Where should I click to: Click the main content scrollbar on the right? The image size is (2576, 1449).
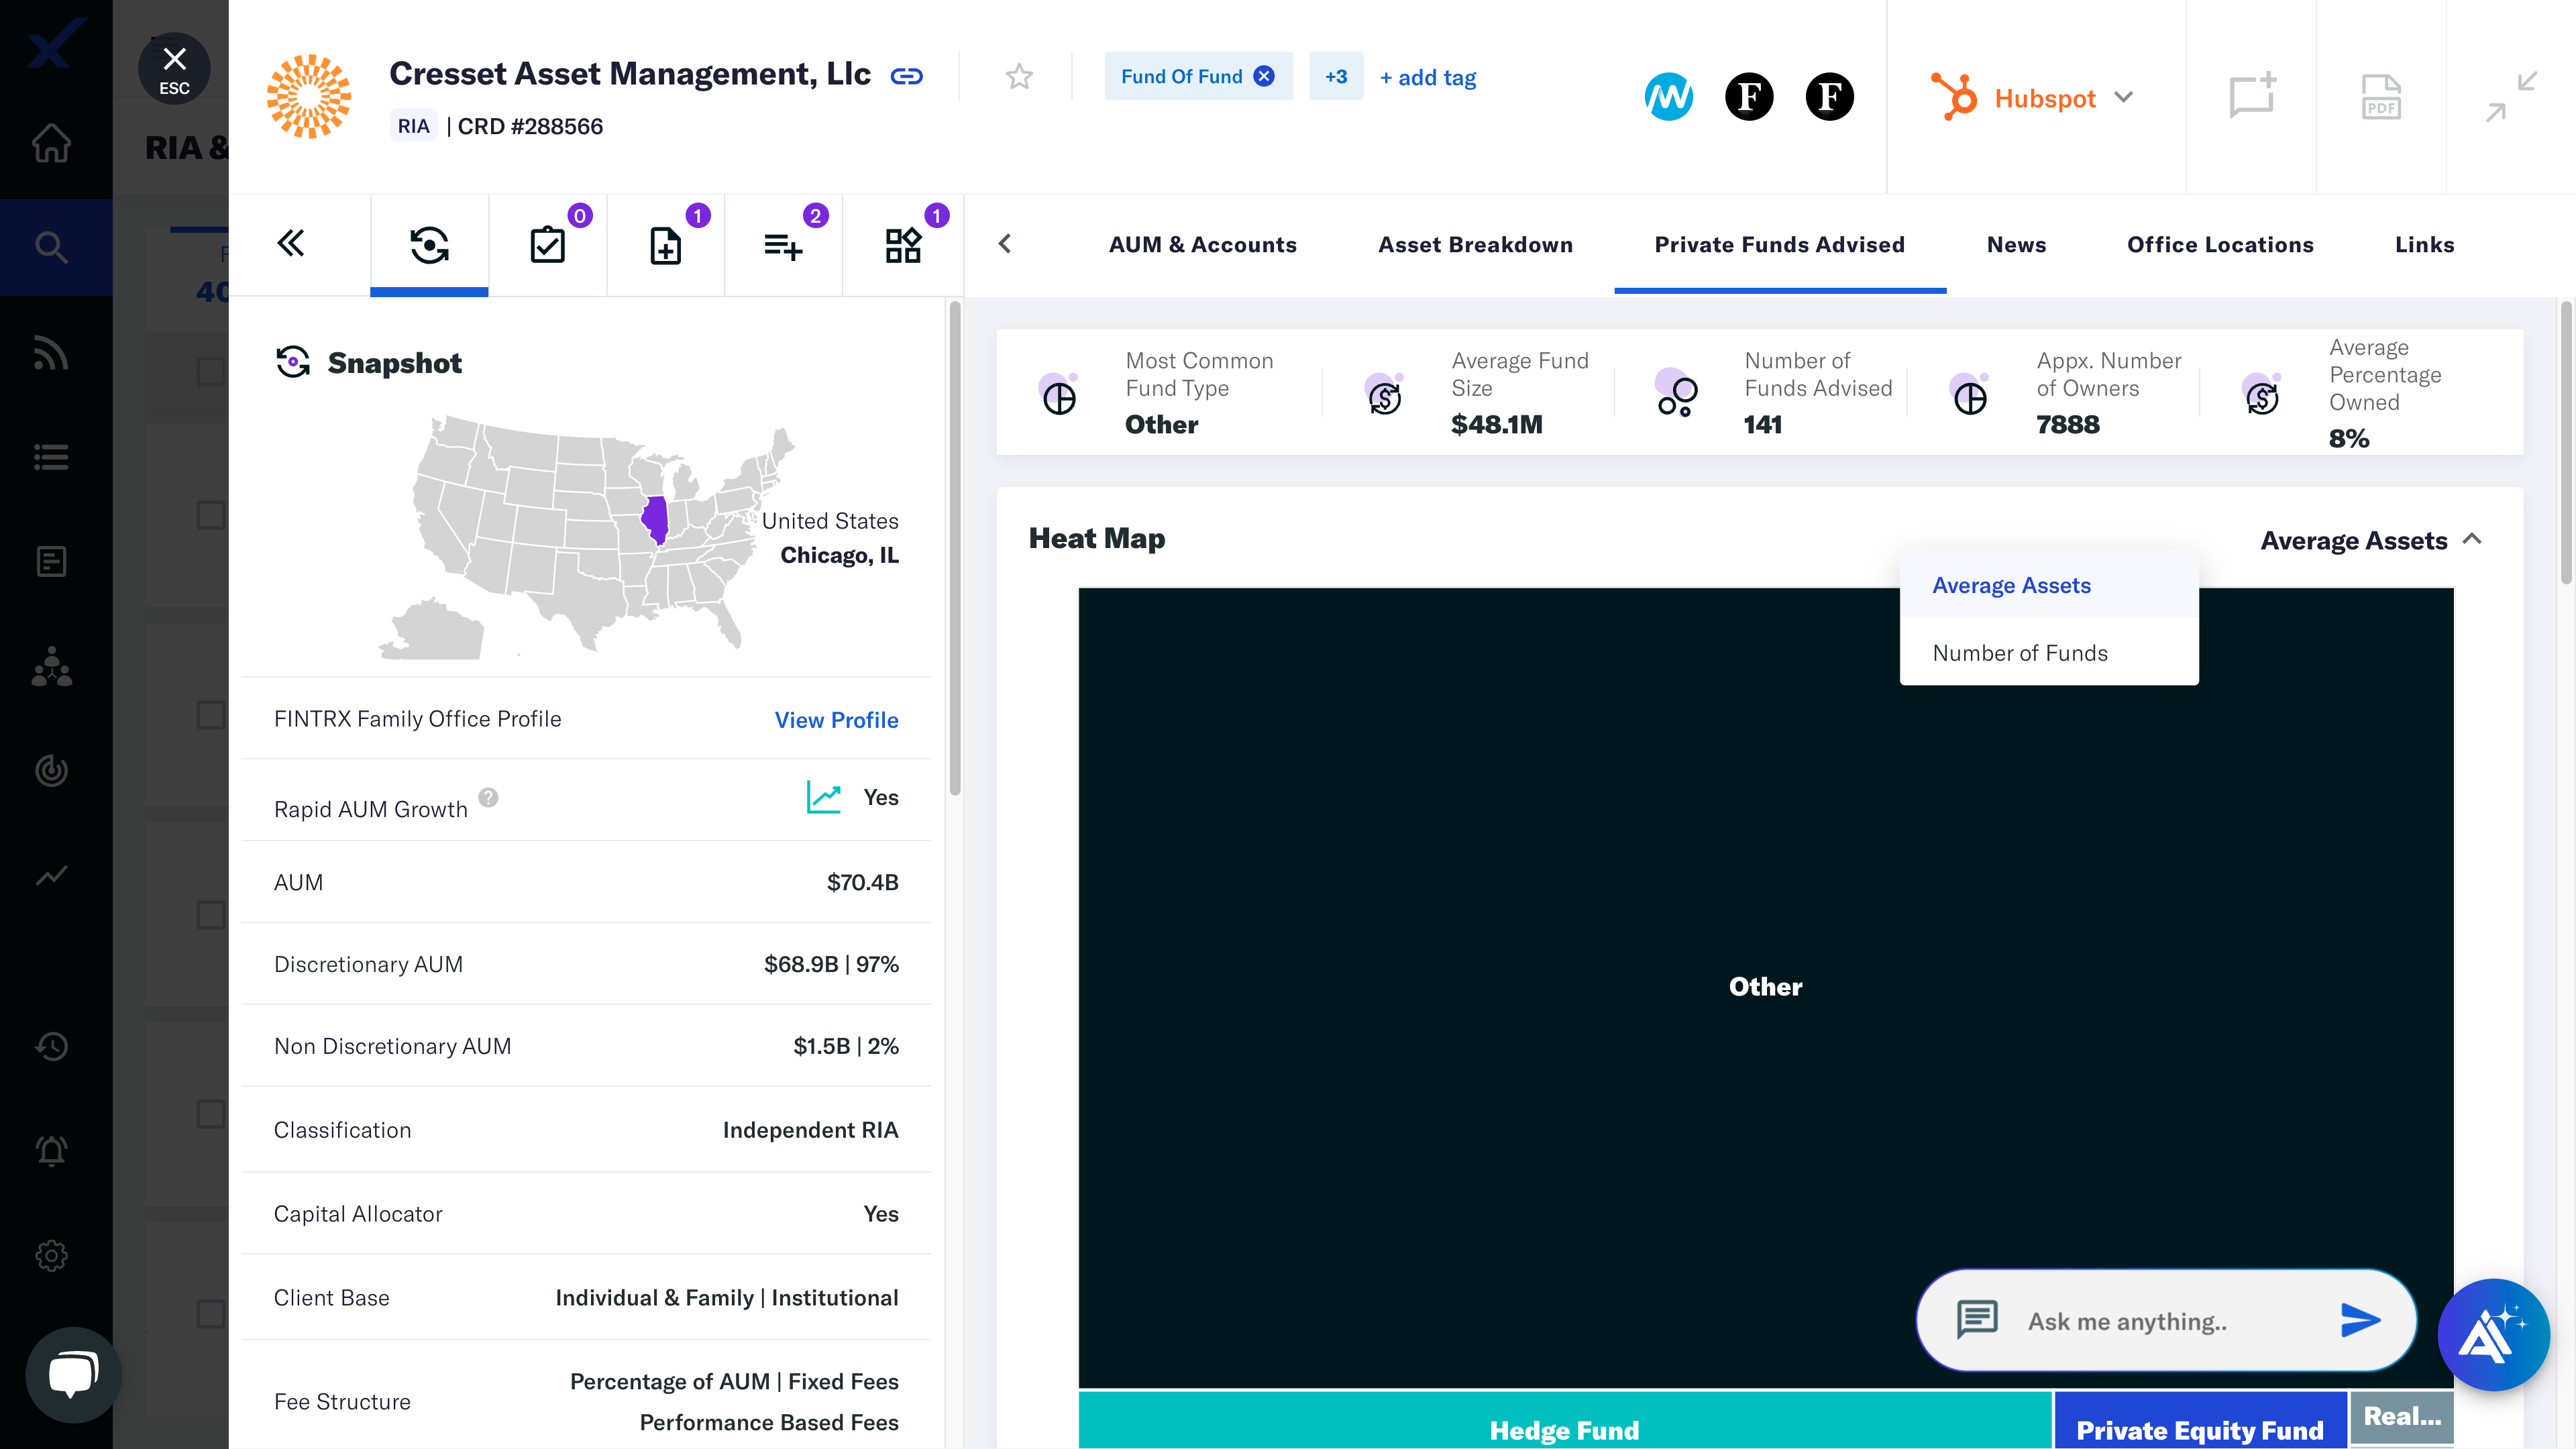pos(2565,442)
